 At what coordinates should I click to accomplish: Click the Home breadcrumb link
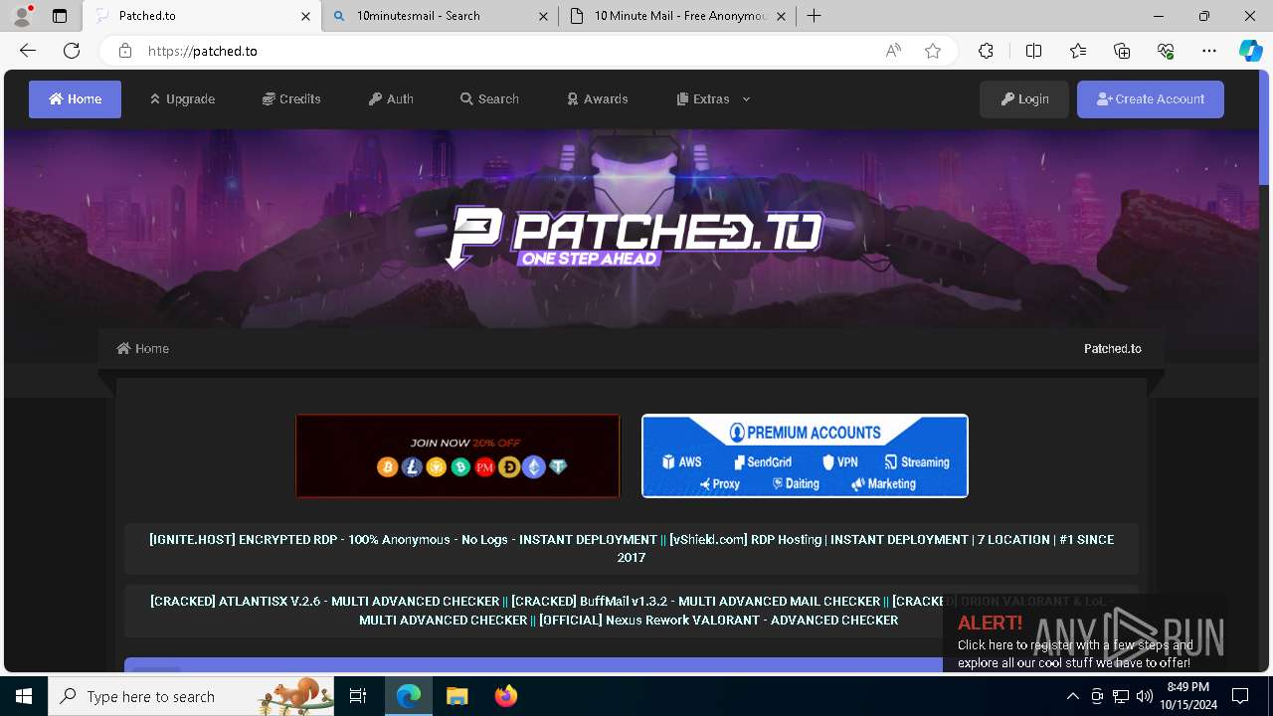(143, 348)
